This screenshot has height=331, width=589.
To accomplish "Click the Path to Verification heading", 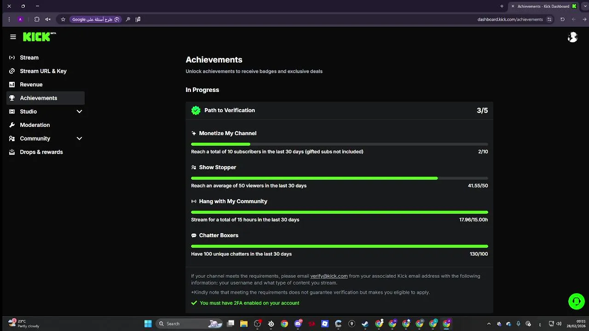I will [230, 110].
